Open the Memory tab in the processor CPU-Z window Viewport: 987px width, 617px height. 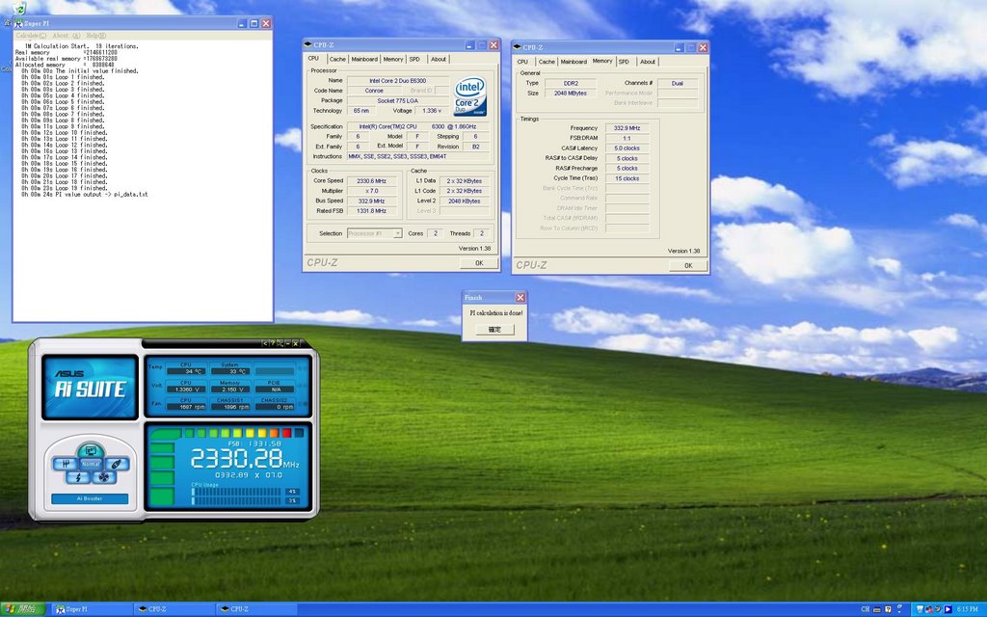(393, 59)
